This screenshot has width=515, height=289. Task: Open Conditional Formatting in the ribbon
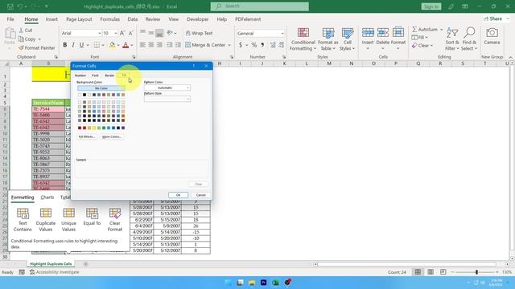tap(303, 39)
